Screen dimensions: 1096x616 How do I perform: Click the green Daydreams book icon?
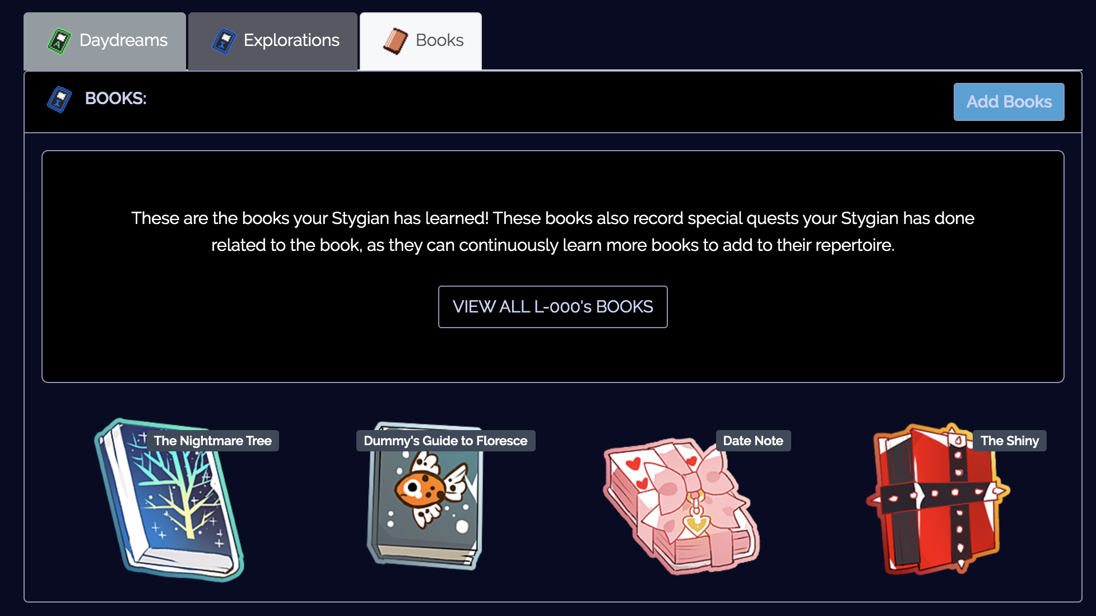59,41
